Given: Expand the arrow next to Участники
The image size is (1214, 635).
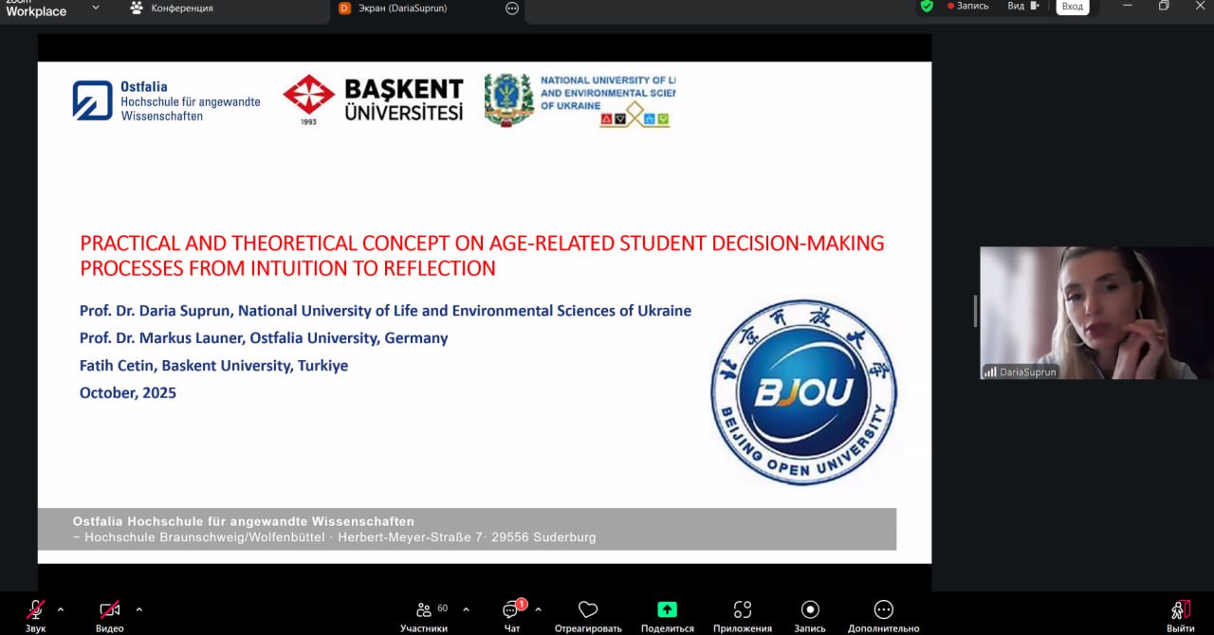Looking at the screenshot, I should 466,609.
